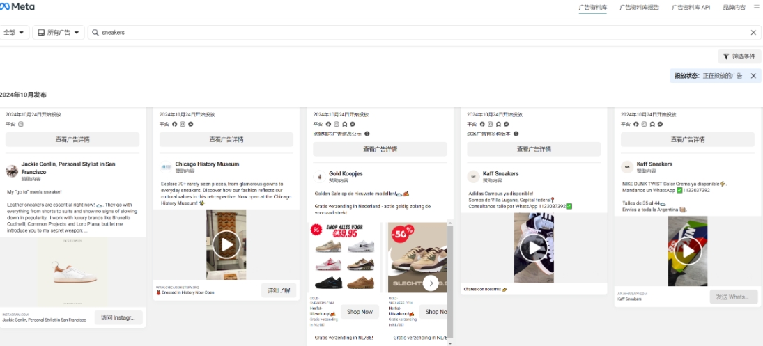Click the 详细了解 button on the Chicago museum ad
The width and height of the screenshot is (763, 346).
point(279,290)
